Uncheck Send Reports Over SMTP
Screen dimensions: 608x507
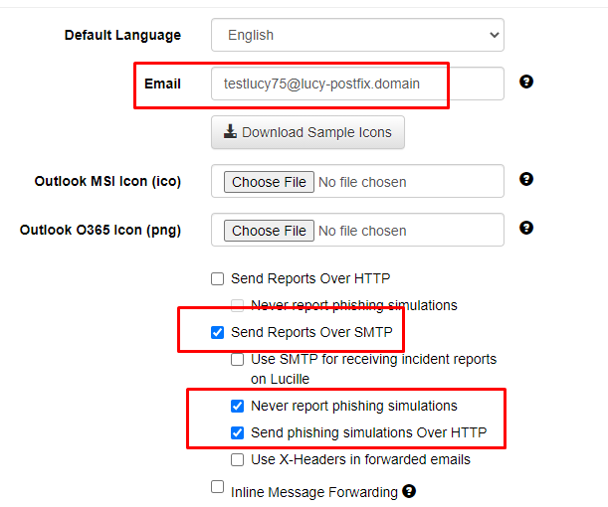[218, 332]
